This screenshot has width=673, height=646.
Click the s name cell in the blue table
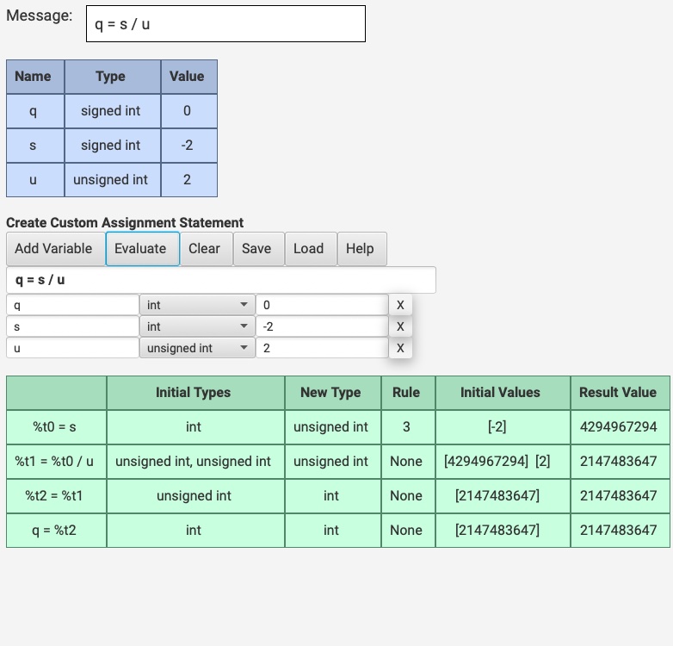[x=35, y=146]
